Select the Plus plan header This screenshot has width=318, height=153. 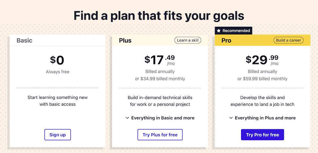(160, 40)
